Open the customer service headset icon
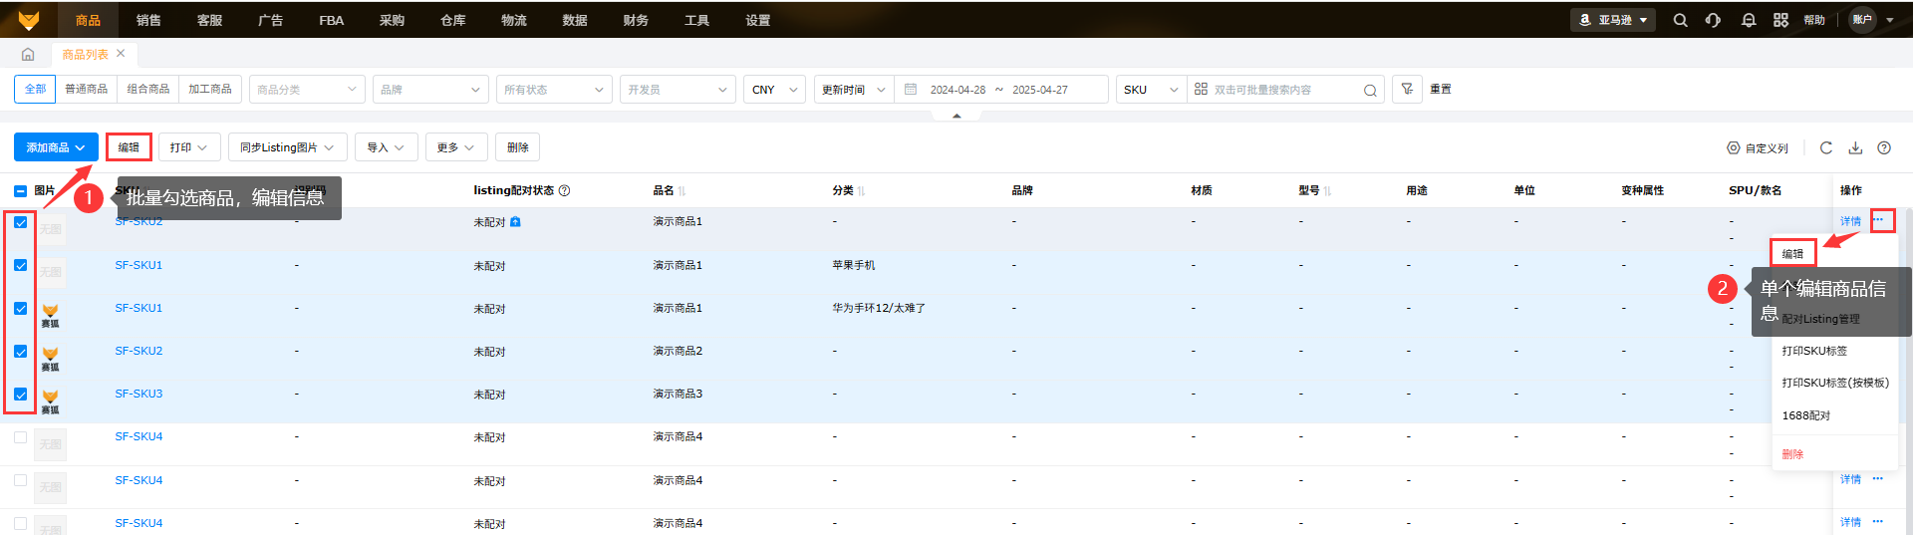Image resolution: width=1913 pixels, height=535 pixels. [x=1713, y=20]
